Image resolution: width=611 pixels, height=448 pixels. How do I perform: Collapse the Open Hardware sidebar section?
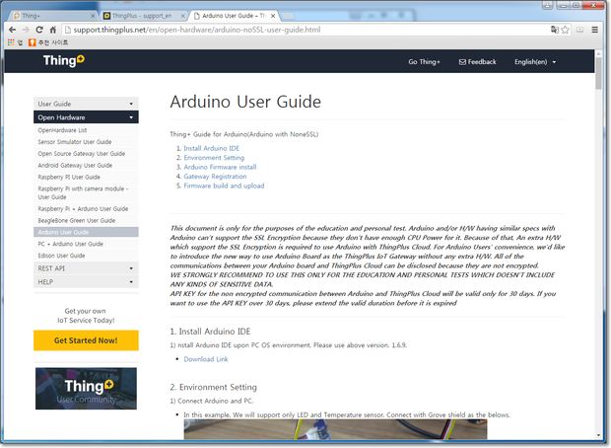[86, 117]
